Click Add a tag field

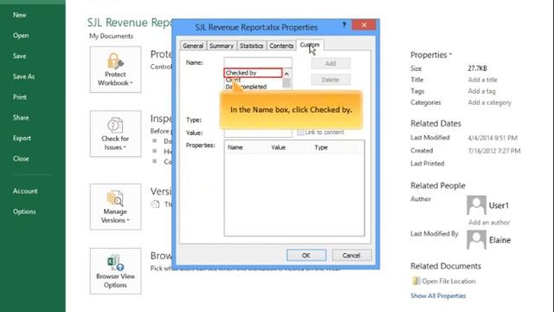coord(481,91)
